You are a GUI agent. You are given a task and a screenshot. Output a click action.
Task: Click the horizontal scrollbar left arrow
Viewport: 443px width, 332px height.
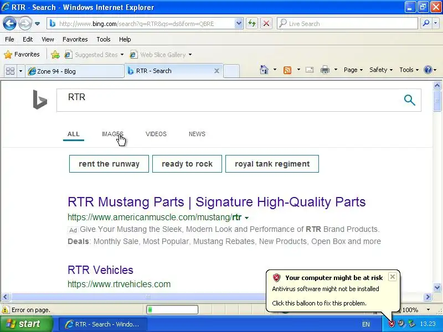tap(5, 297)
